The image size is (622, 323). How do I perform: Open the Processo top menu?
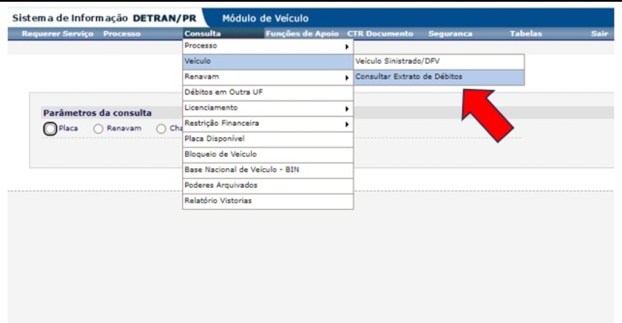(122, 34)
